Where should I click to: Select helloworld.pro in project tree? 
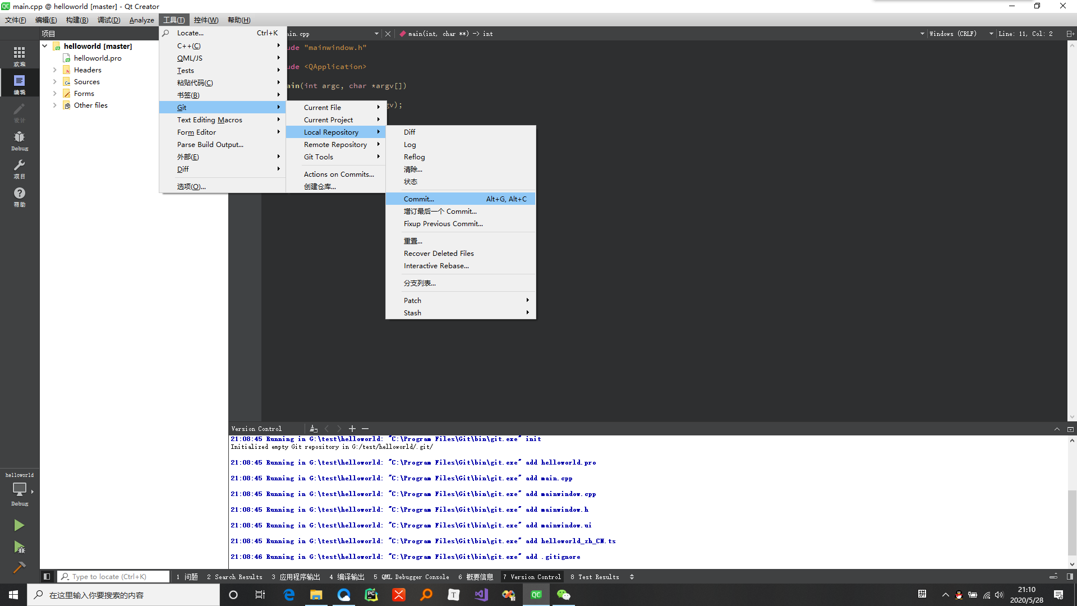click(x=98, y=58)
